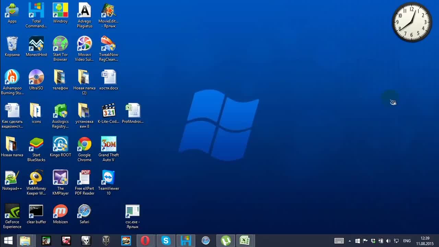The image size is (439, 247).
Task: Switch to Excel in the taskbar
Action: click(245, 240)
